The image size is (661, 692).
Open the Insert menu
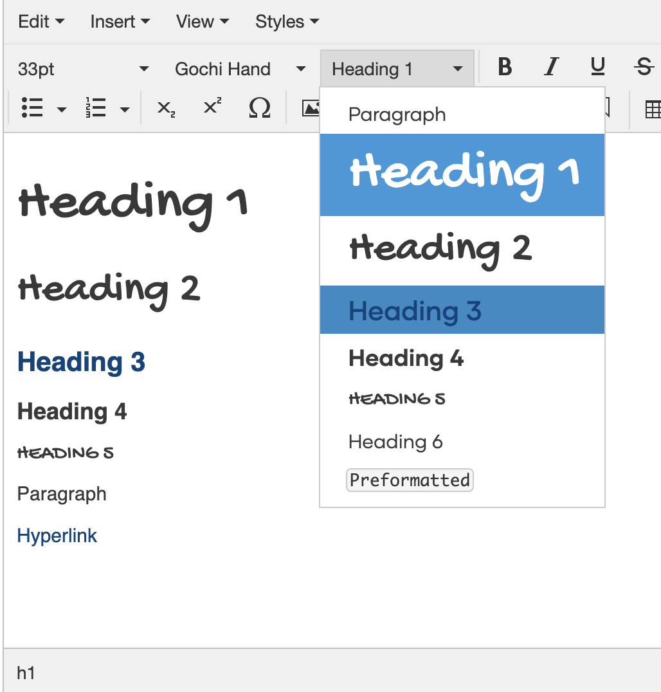120,22
